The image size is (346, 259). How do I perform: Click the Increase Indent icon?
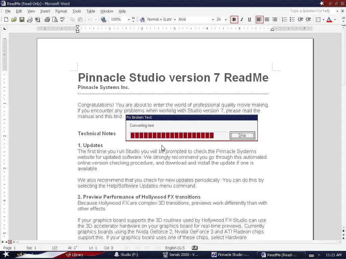pyautogui.click(x=308, y=20)
